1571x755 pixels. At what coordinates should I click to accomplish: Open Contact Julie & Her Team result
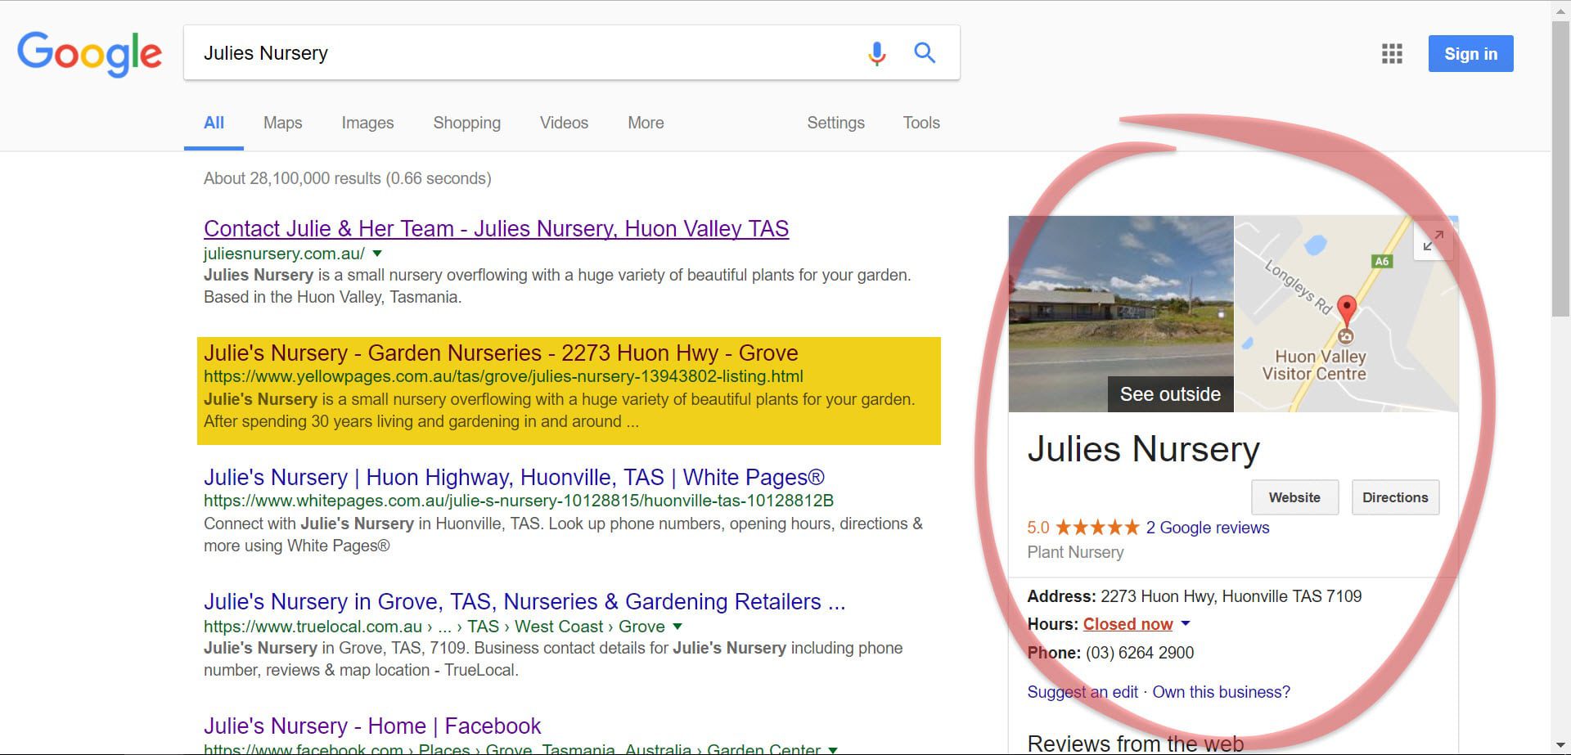tap(496, 228)
